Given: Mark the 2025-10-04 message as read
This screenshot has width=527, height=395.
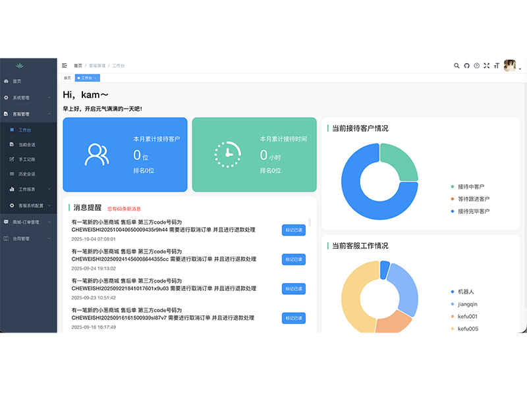Looking at the screenshot, I should [x=293, y=230].
